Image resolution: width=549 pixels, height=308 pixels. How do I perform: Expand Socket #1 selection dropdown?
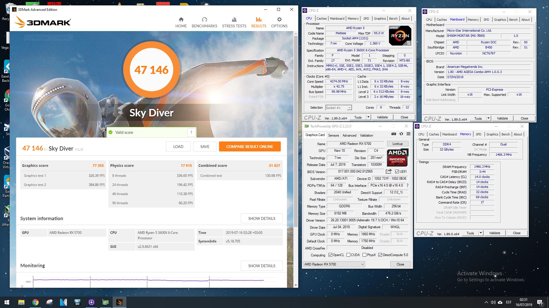click(x=349, y=108)
